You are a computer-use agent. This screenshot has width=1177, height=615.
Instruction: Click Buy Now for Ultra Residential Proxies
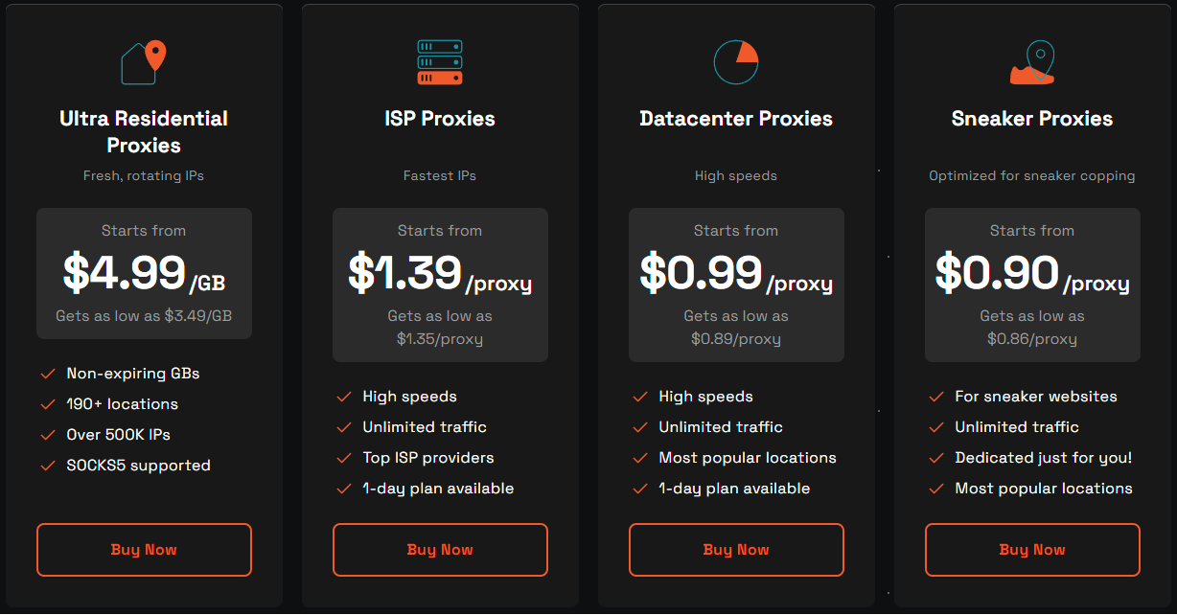pos(144,549)
